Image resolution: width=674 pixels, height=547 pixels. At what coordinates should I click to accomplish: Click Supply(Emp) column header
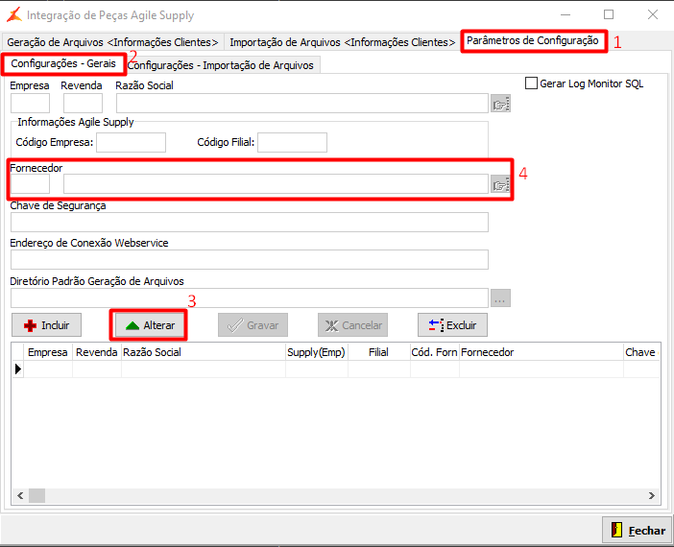[317, 352]
